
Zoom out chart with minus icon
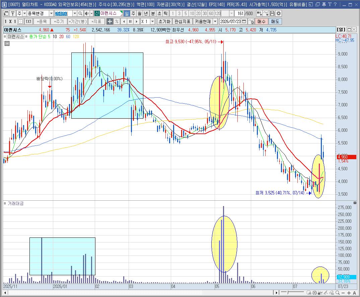coord(343,293)
